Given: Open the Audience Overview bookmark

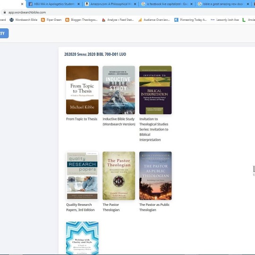Looking at the screenshot, I should click(154, 20).
